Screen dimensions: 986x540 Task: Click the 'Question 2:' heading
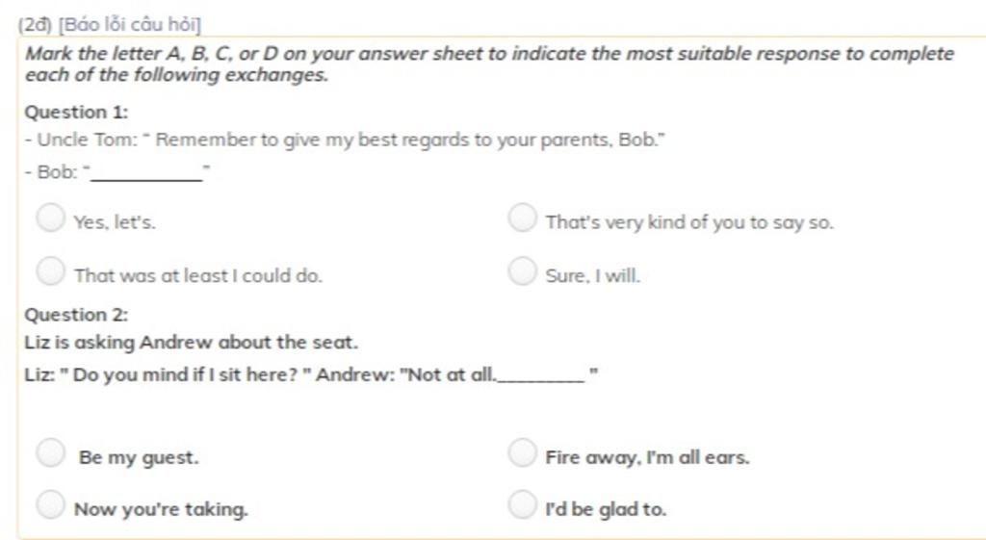76,315
